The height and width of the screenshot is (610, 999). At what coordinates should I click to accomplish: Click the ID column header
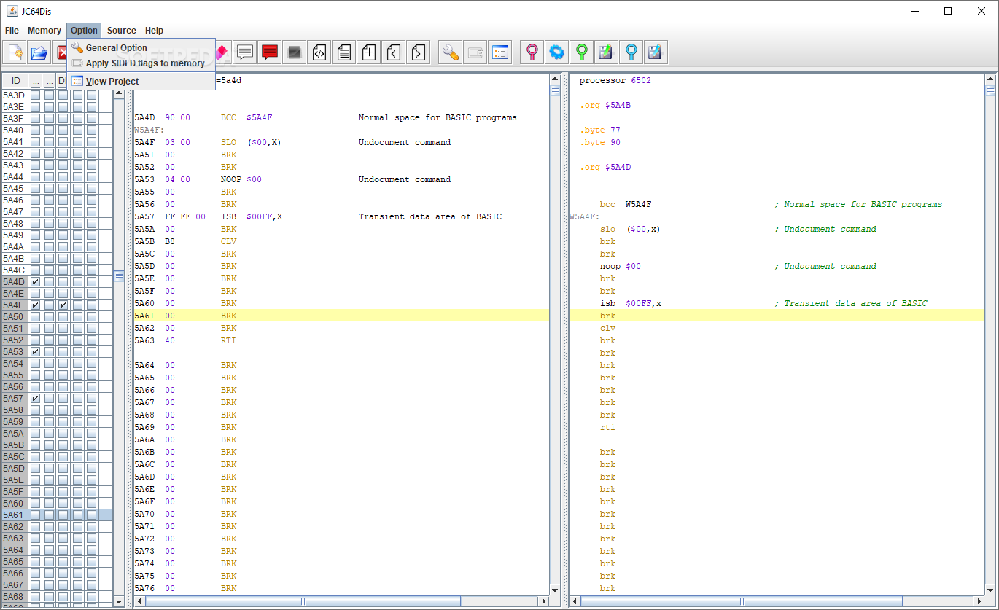point(15,81)
